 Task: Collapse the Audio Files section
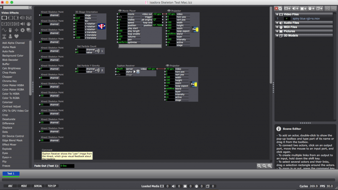(277, 23)
